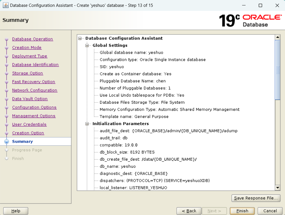Go to Fast Recovery Option step
285x215 pixels.
click(x=34, y=82)
